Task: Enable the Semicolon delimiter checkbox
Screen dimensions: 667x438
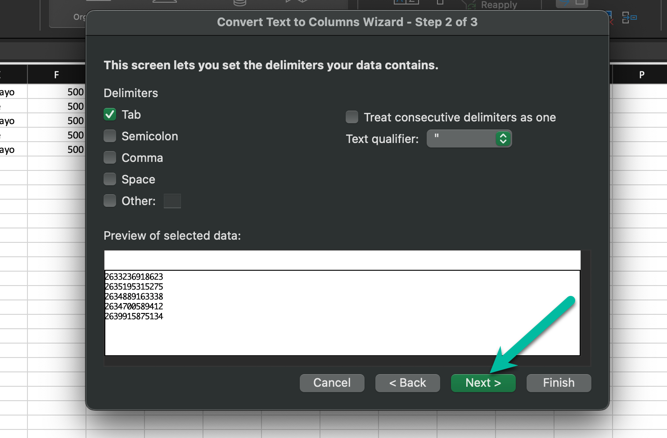Action: [x=110, y=136]
